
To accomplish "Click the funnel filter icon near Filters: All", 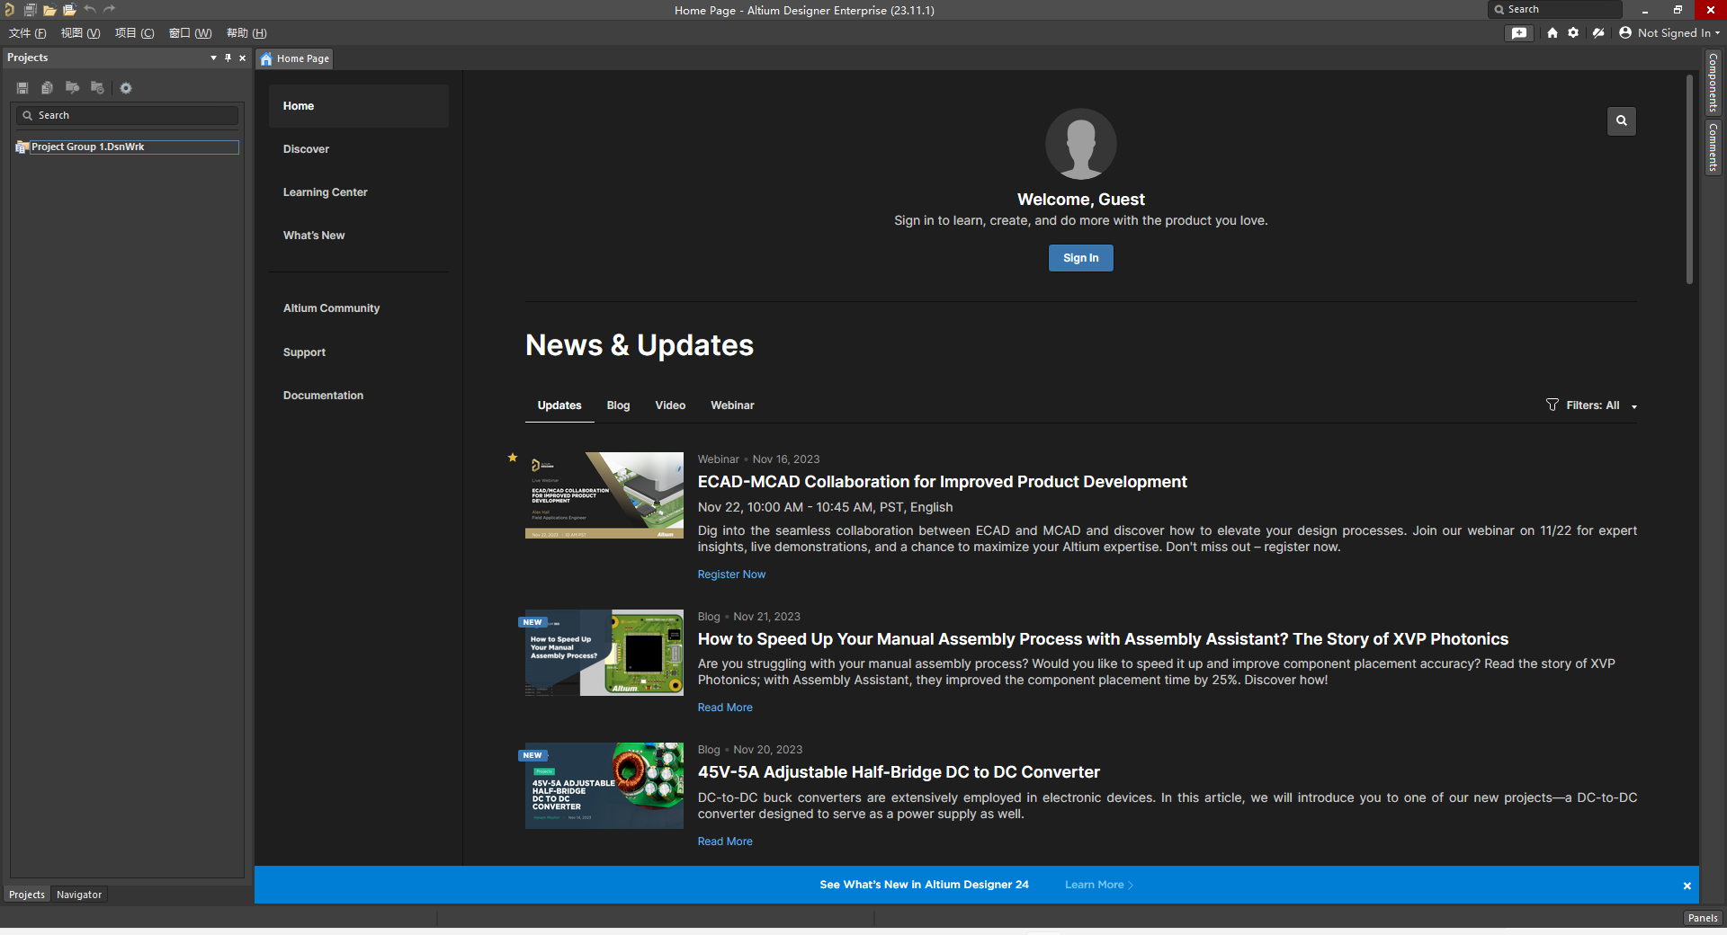I will [1553, 405].
